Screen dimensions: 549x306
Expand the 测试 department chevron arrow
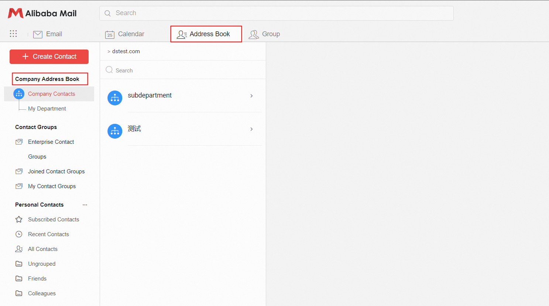(x=251, y=129)
